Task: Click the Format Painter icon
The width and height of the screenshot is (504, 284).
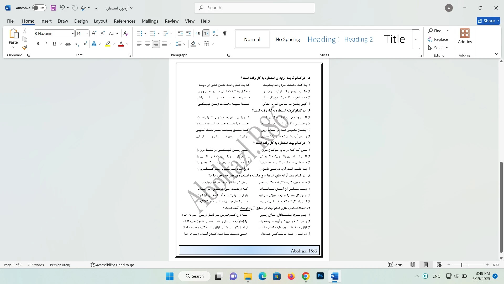Action: tap(25, 48)
